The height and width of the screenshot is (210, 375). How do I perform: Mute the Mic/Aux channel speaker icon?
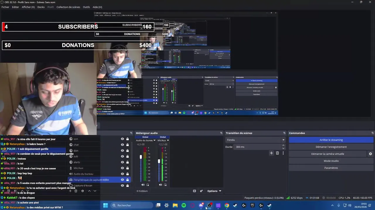click(161, 185)
